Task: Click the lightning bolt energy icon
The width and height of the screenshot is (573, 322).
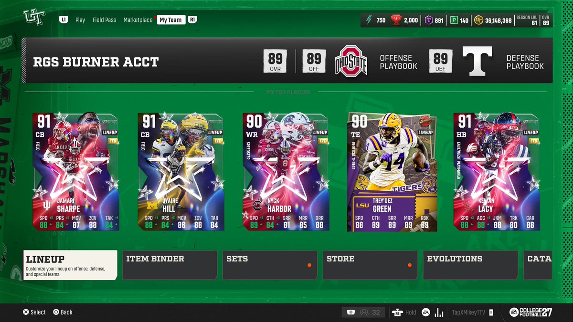Action: 369,20
